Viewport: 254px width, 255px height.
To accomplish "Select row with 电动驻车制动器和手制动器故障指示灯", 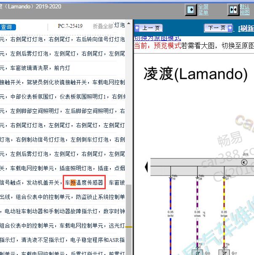I will click(62, 211).
